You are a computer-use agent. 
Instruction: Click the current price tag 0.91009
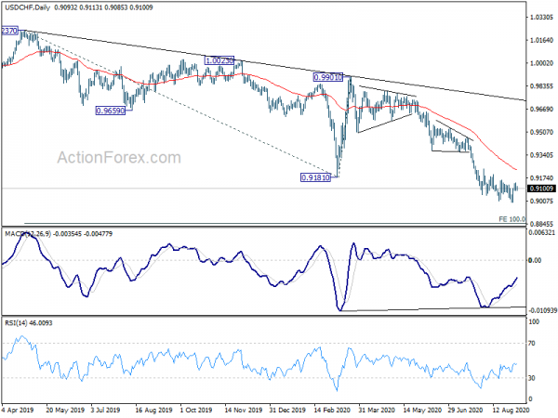[541, 189]
